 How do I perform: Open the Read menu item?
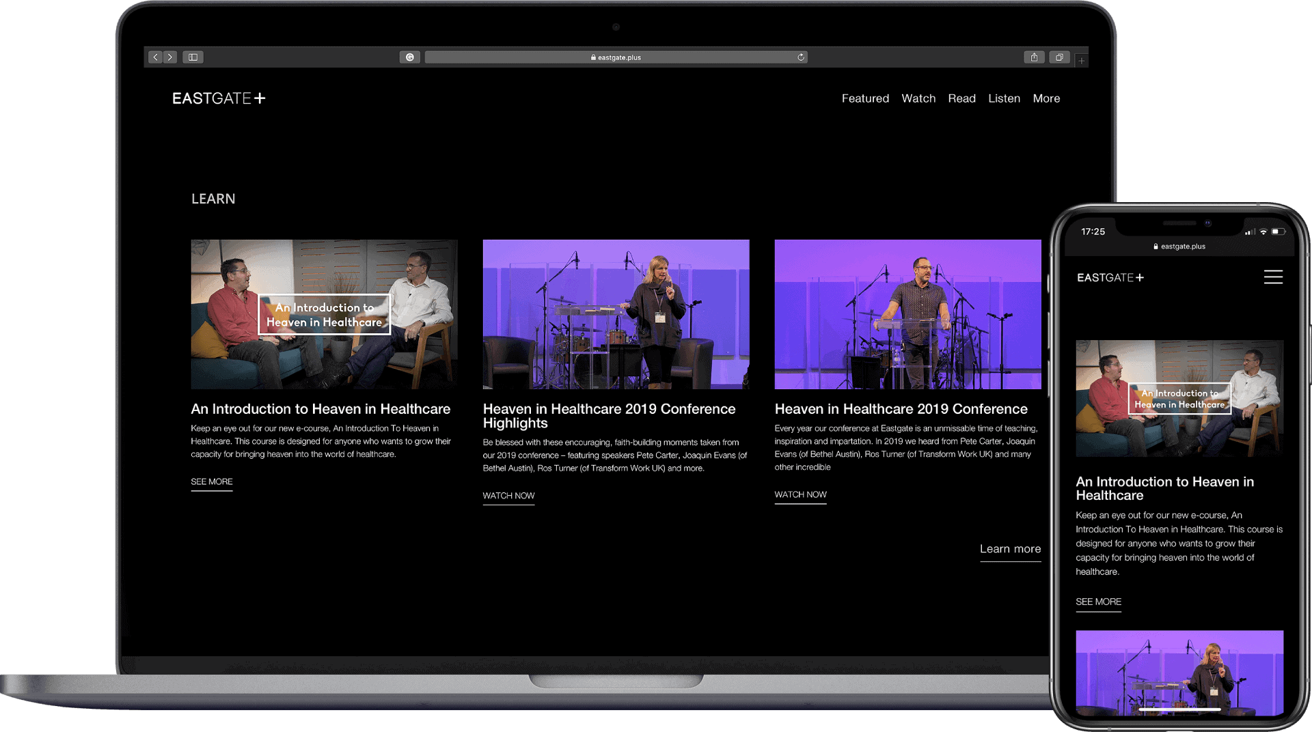coord(961,98)
